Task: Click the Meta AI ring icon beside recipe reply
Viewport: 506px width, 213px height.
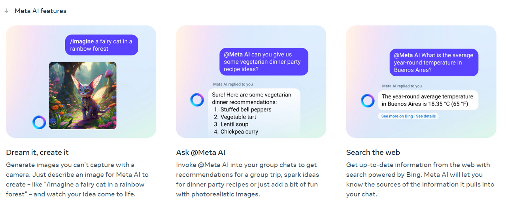Action: [x=197, y=100]
